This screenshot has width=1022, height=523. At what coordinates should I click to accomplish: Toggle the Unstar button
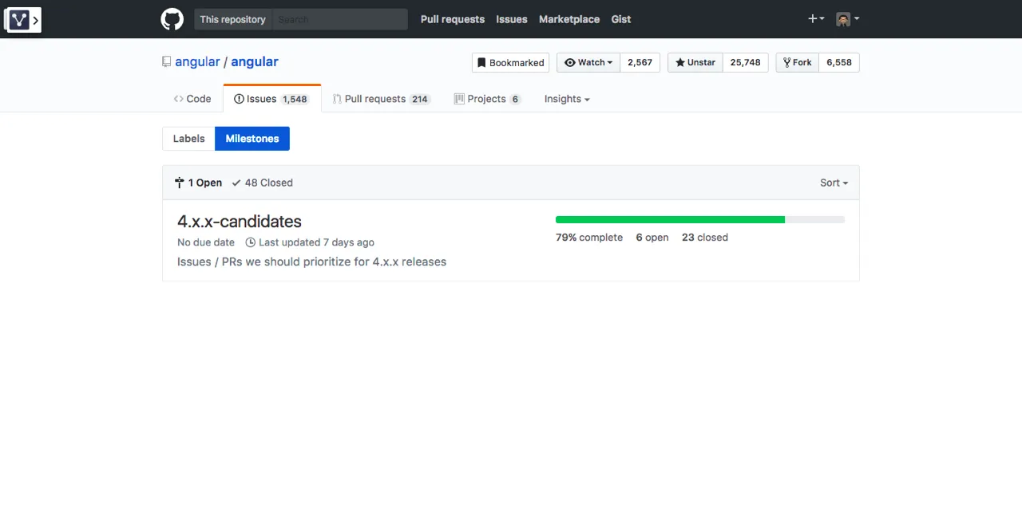pos(695,63)
